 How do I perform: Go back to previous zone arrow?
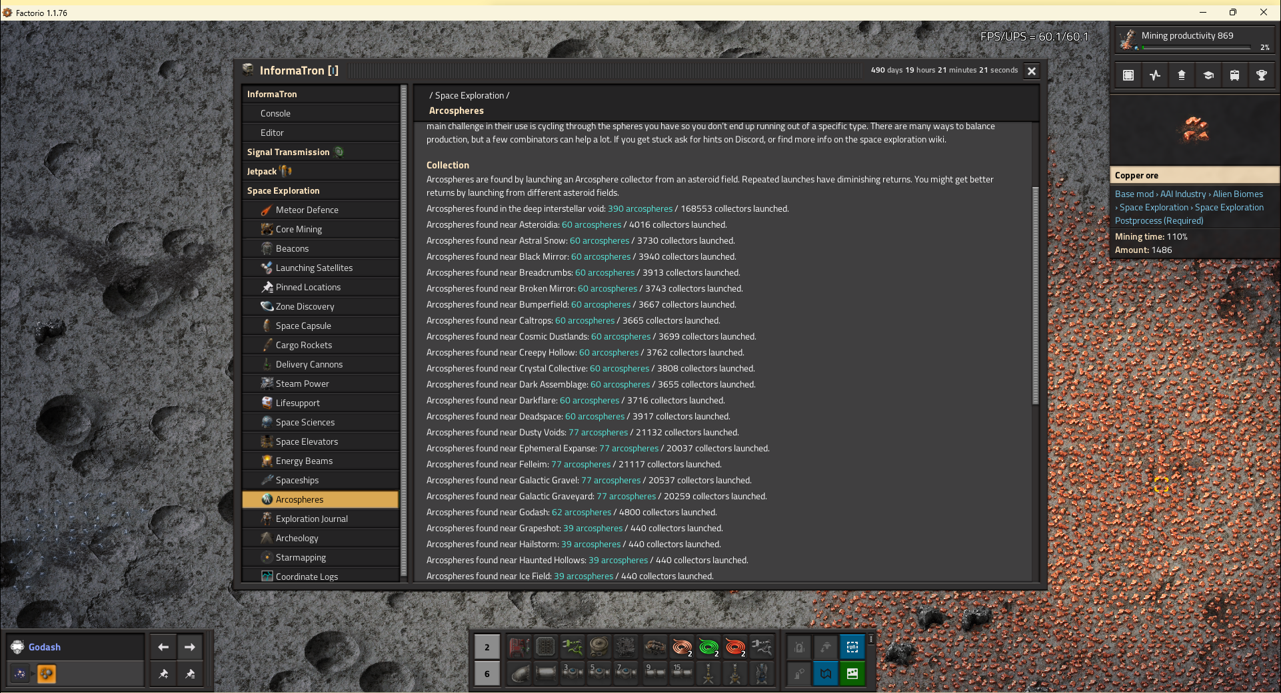163,647
